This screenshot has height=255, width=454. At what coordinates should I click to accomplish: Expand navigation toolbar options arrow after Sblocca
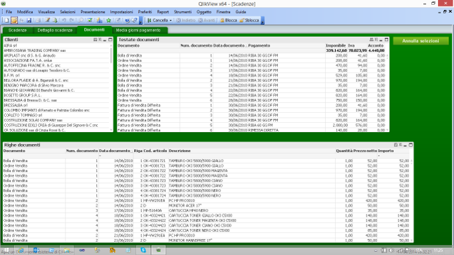tap(262, 21)
